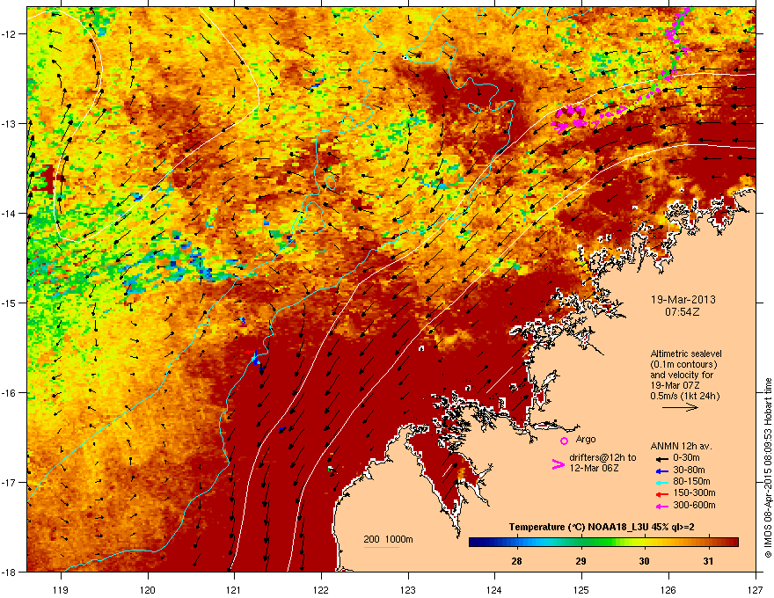Click the 'Altimetric sealevel' label
Image resolution: width=774 pixels, height=598 pixels.
click(x=686, y=354)
